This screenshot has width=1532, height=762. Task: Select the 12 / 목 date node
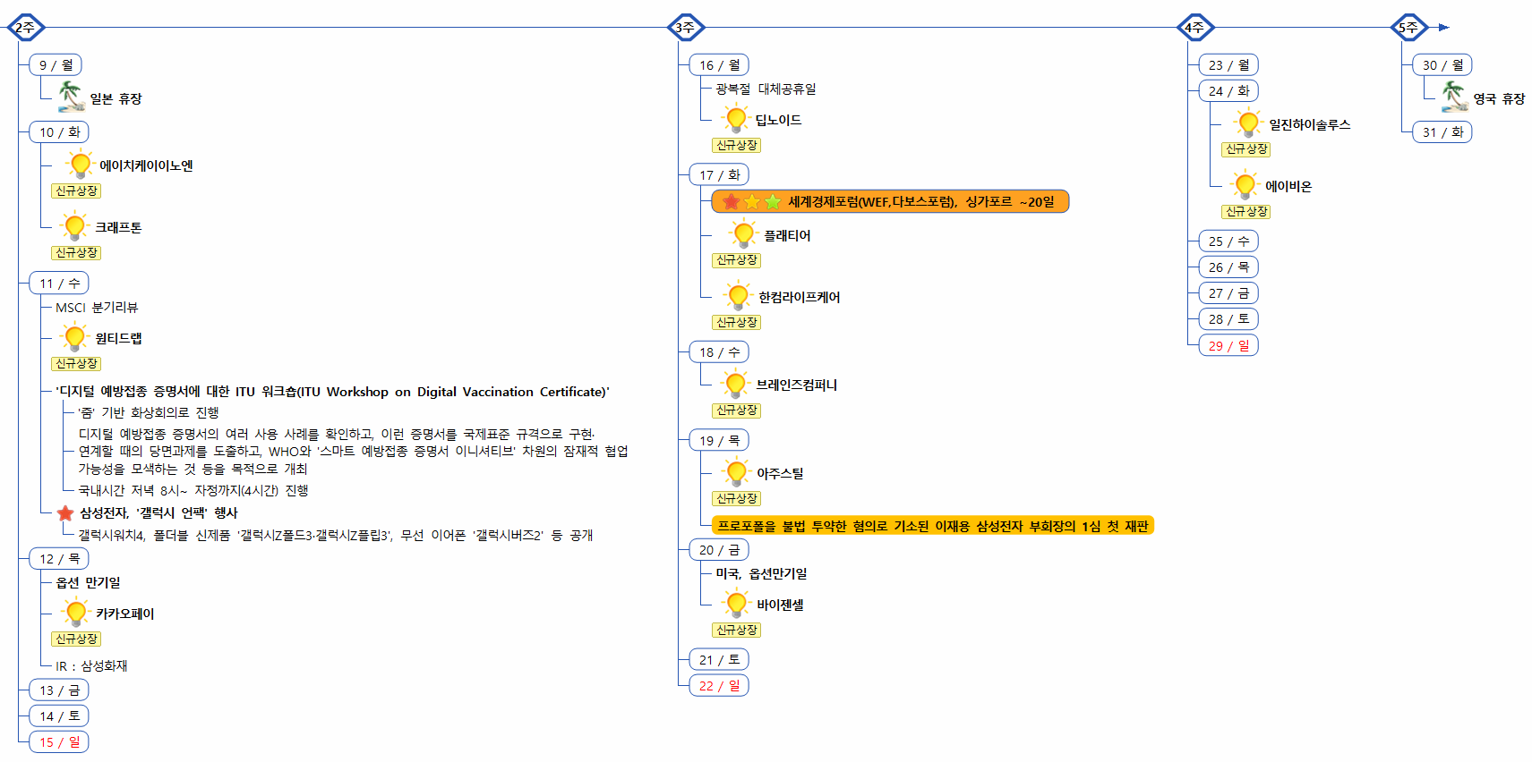click(x=59, y=558)
